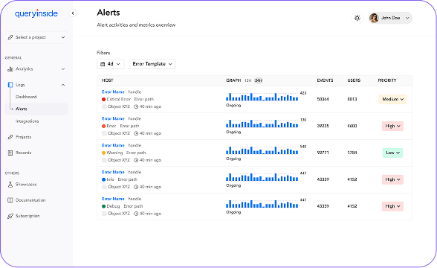
Task: Open Error Name link in Debug row
Action: [113, 199]
